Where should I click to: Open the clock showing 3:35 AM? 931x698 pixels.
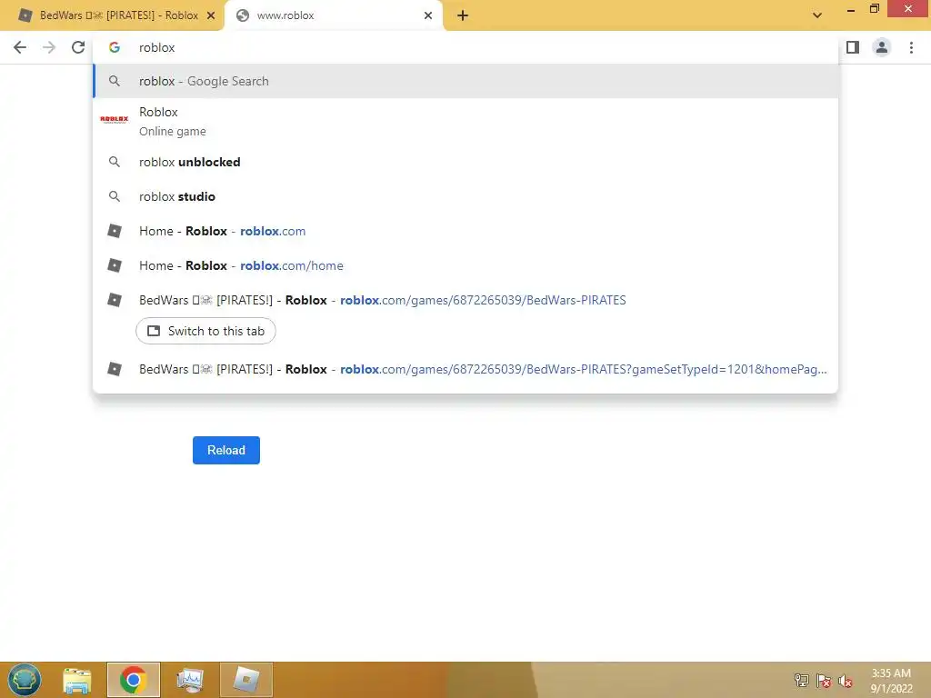[x=891, y=681]
